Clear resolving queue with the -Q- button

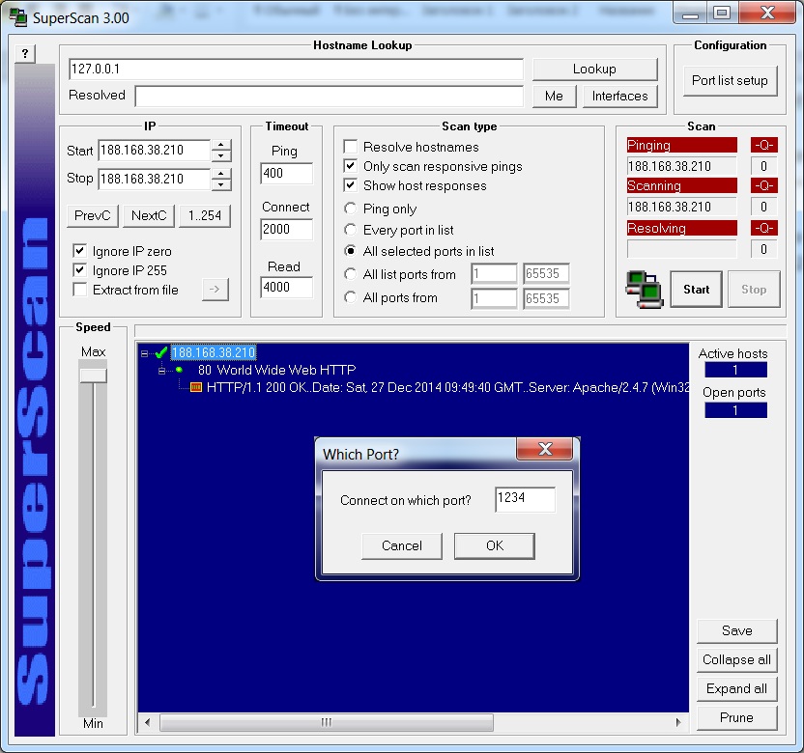tap(763, 228)
